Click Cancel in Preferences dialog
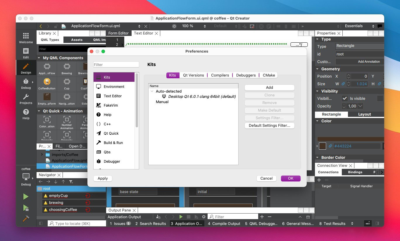The height and width of the screenshot is (241, 400). point(266,178)
